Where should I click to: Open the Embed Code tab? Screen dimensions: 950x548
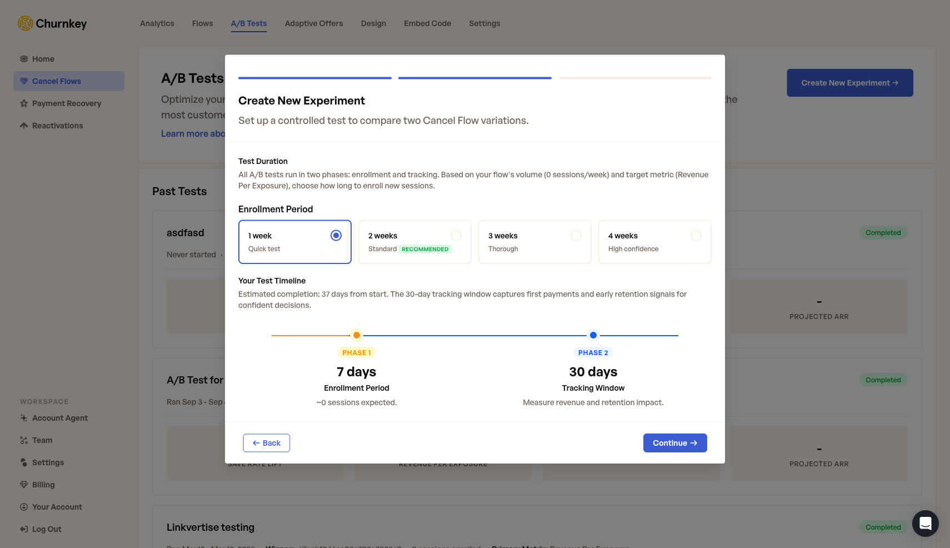click(427, 23)
